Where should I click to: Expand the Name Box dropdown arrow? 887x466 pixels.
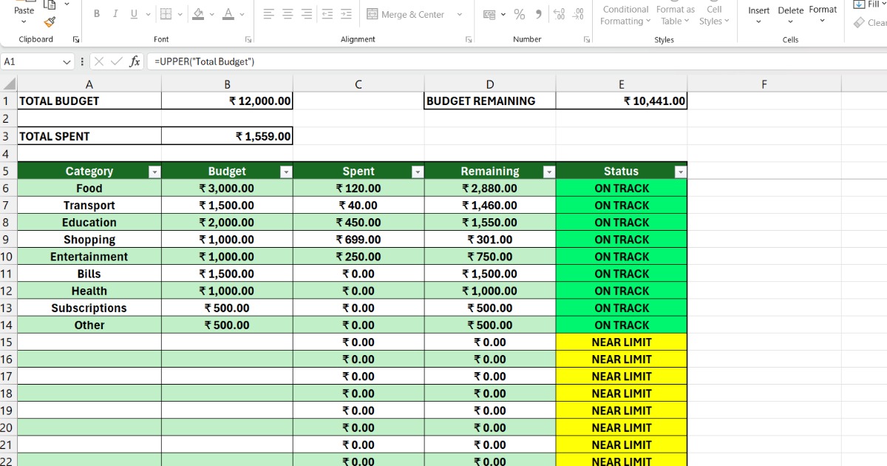67,62
